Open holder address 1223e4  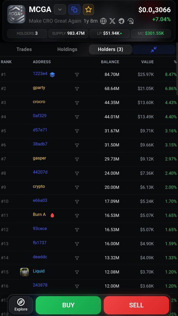(40, 73)
